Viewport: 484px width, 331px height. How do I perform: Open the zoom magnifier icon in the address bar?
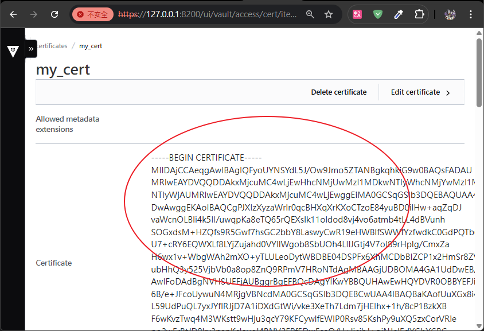310,14
